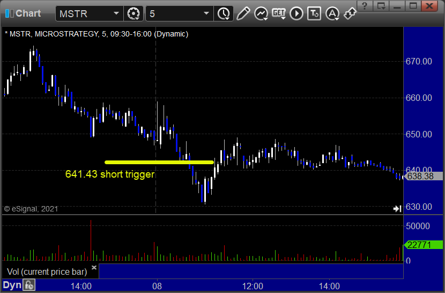Viewport: 445px width, 293px height.
Task: Click the Dyn scaling label
Action: click(x=12, y=285)
